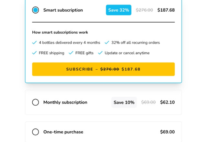The width and height of the screenshot is (207, 142).
Task: Select the Smart subscription radio button
Action: point(35,10)
